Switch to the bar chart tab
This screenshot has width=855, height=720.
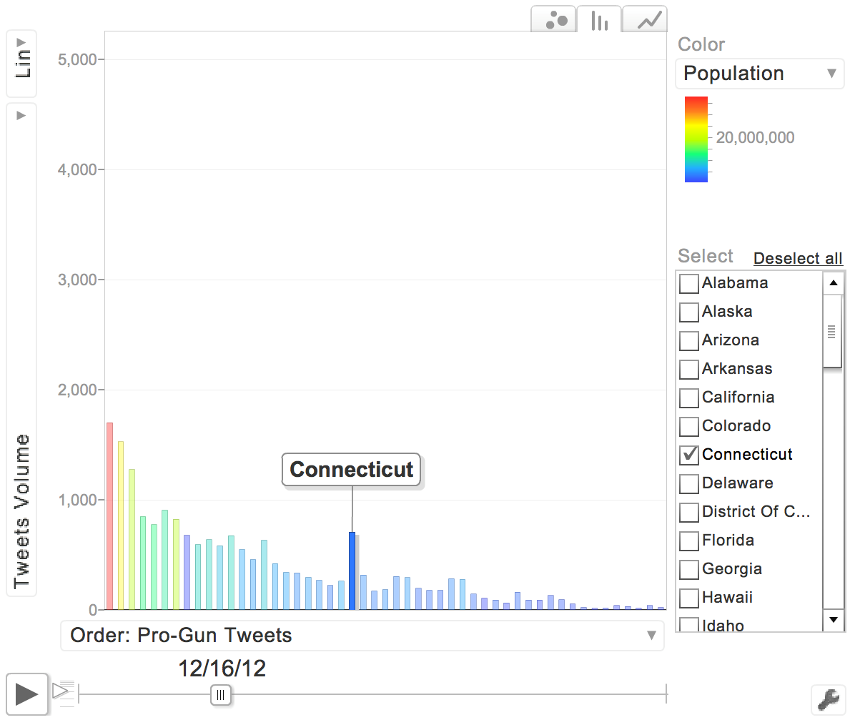(599, 20)
